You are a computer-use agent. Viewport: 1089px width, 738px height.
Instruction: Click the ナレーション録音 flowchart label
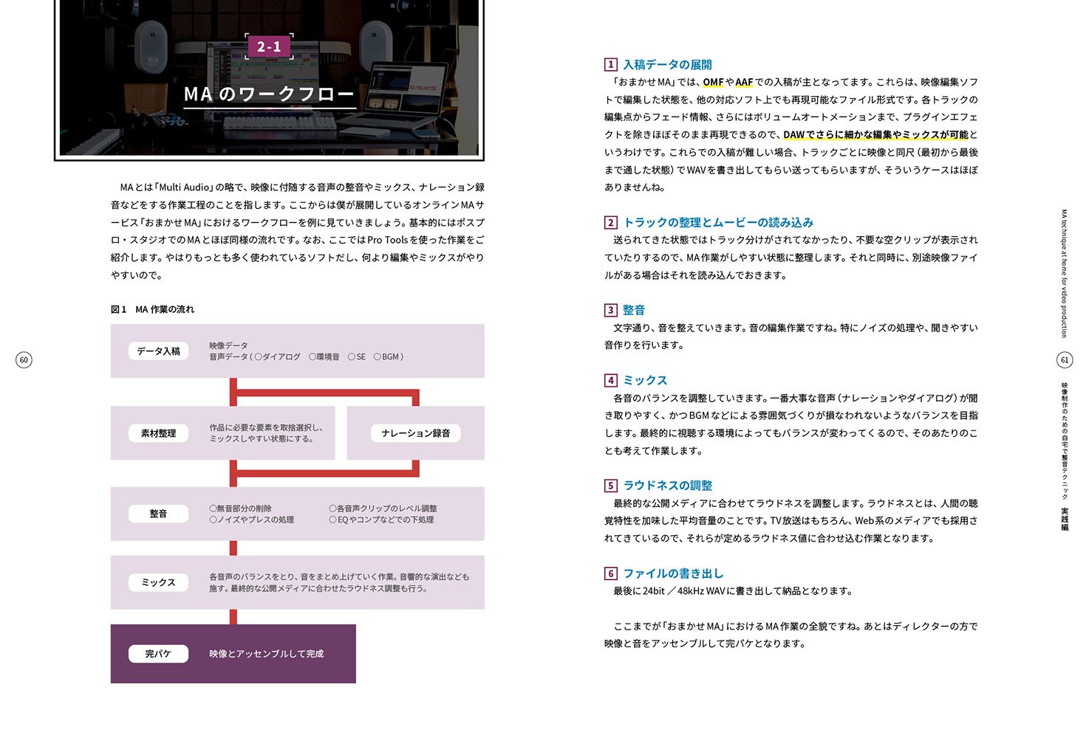pos(415,433)
